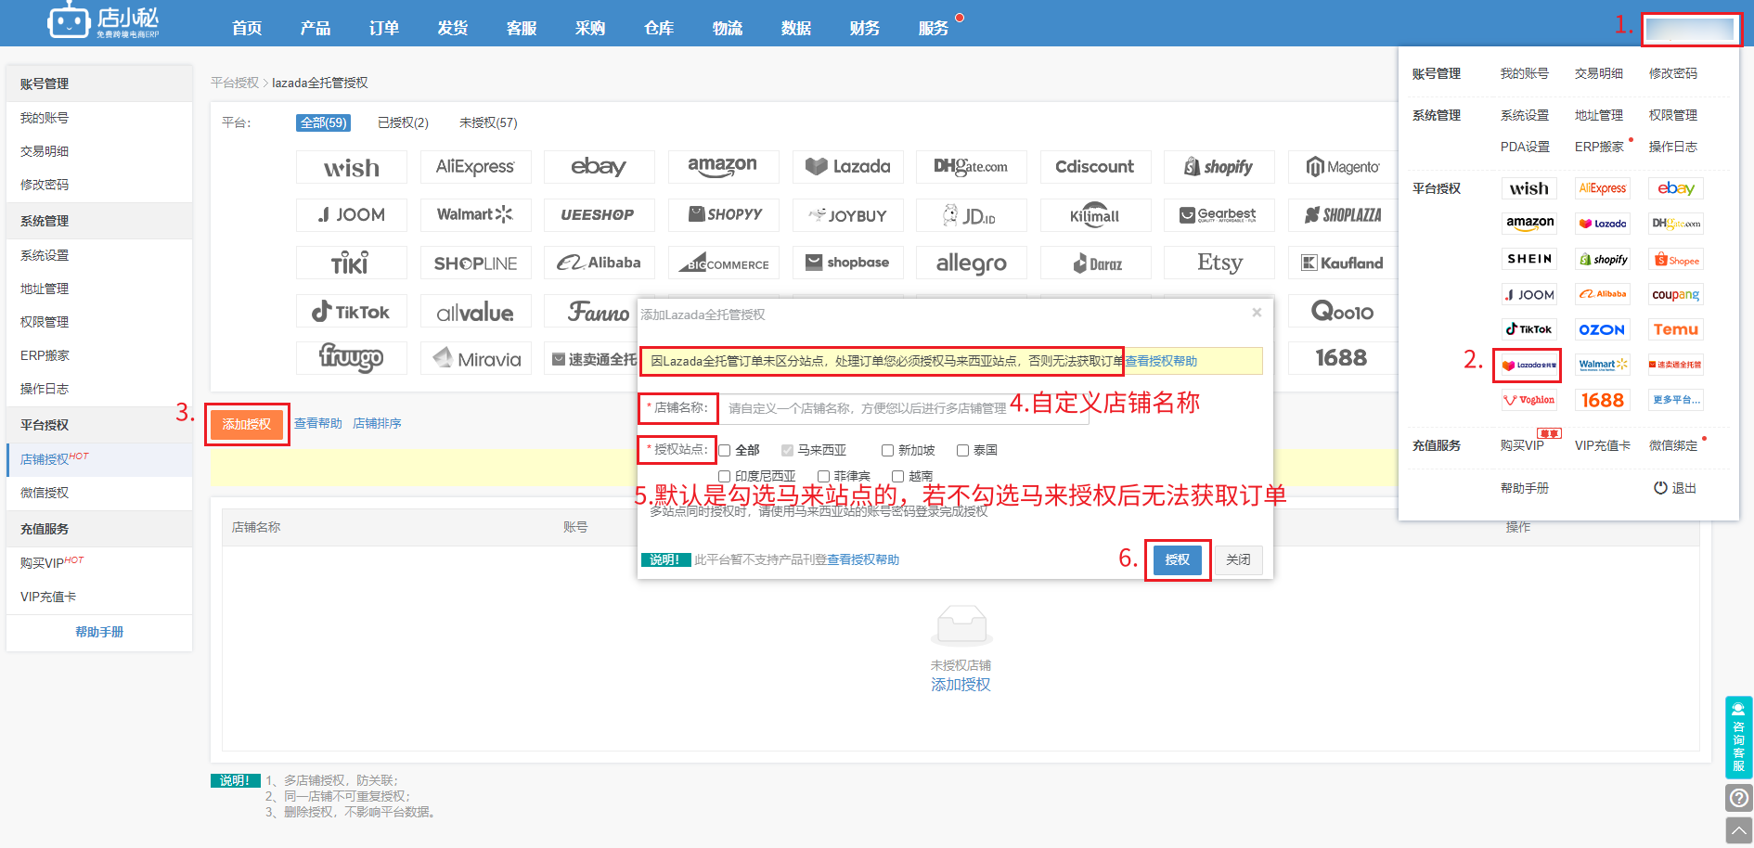Screen dimensions: 1754x848
Task: Check the 菲律宾 site checkbox
Action: [x=823, y=476]
